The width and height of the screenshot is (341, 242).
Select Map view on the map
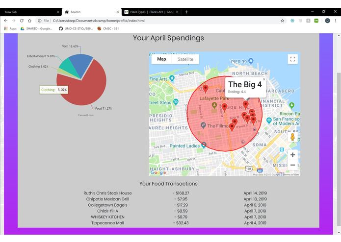pos(161,59)
